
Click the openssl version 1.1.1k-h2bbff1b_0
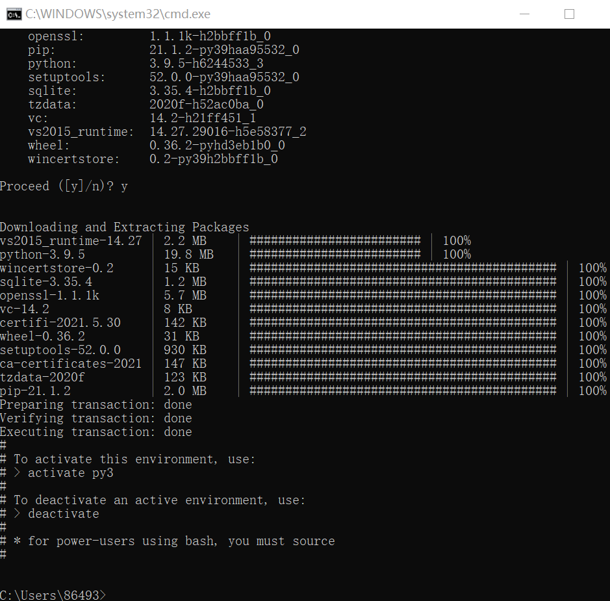[x=210, y=36]
